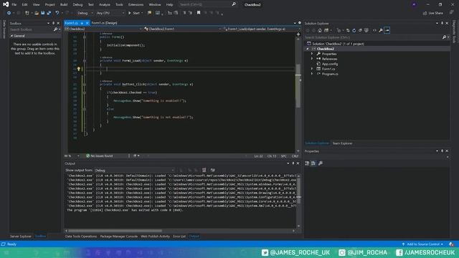The height and width of the screenshot is (258, 459).
Task: Pin the Toolbox panel with auto-hide icon
Action: pyautogui.click(x=53, y=23)
